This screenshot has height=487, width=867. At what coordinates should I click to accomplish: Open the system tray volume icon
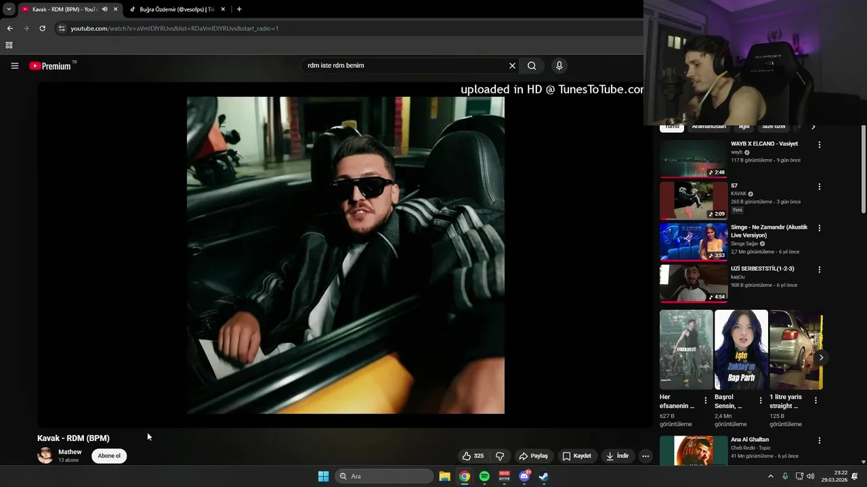tap(811, 476)
